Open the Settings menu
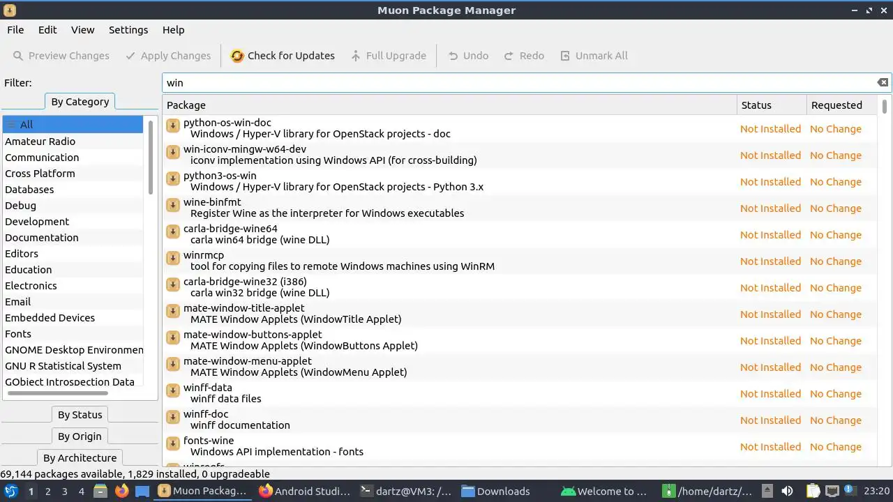The width and height of the screenshot is (893, 502). [x=128, y=30]
